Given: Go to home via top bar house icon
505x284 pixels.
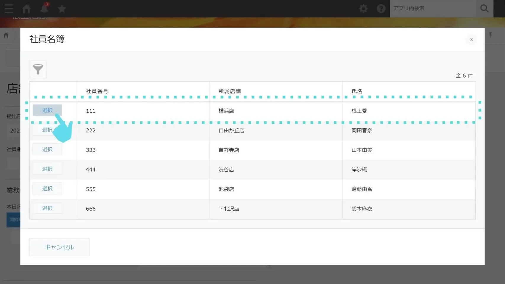Looking at the screenshot, I should (x=27, y=9).
